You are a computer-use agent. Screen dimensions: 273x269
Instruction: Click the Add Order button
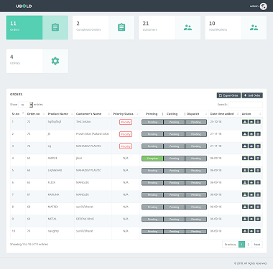click(x=252, y=95)
